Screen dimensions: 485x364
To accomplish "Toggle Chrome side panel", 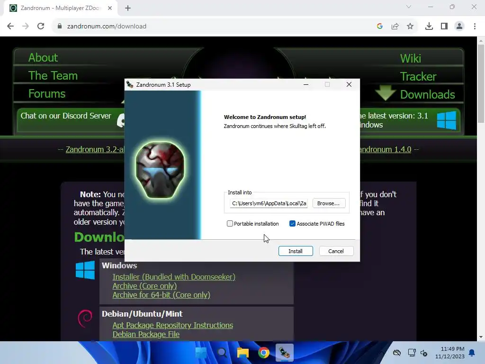I will click(444, 26).
